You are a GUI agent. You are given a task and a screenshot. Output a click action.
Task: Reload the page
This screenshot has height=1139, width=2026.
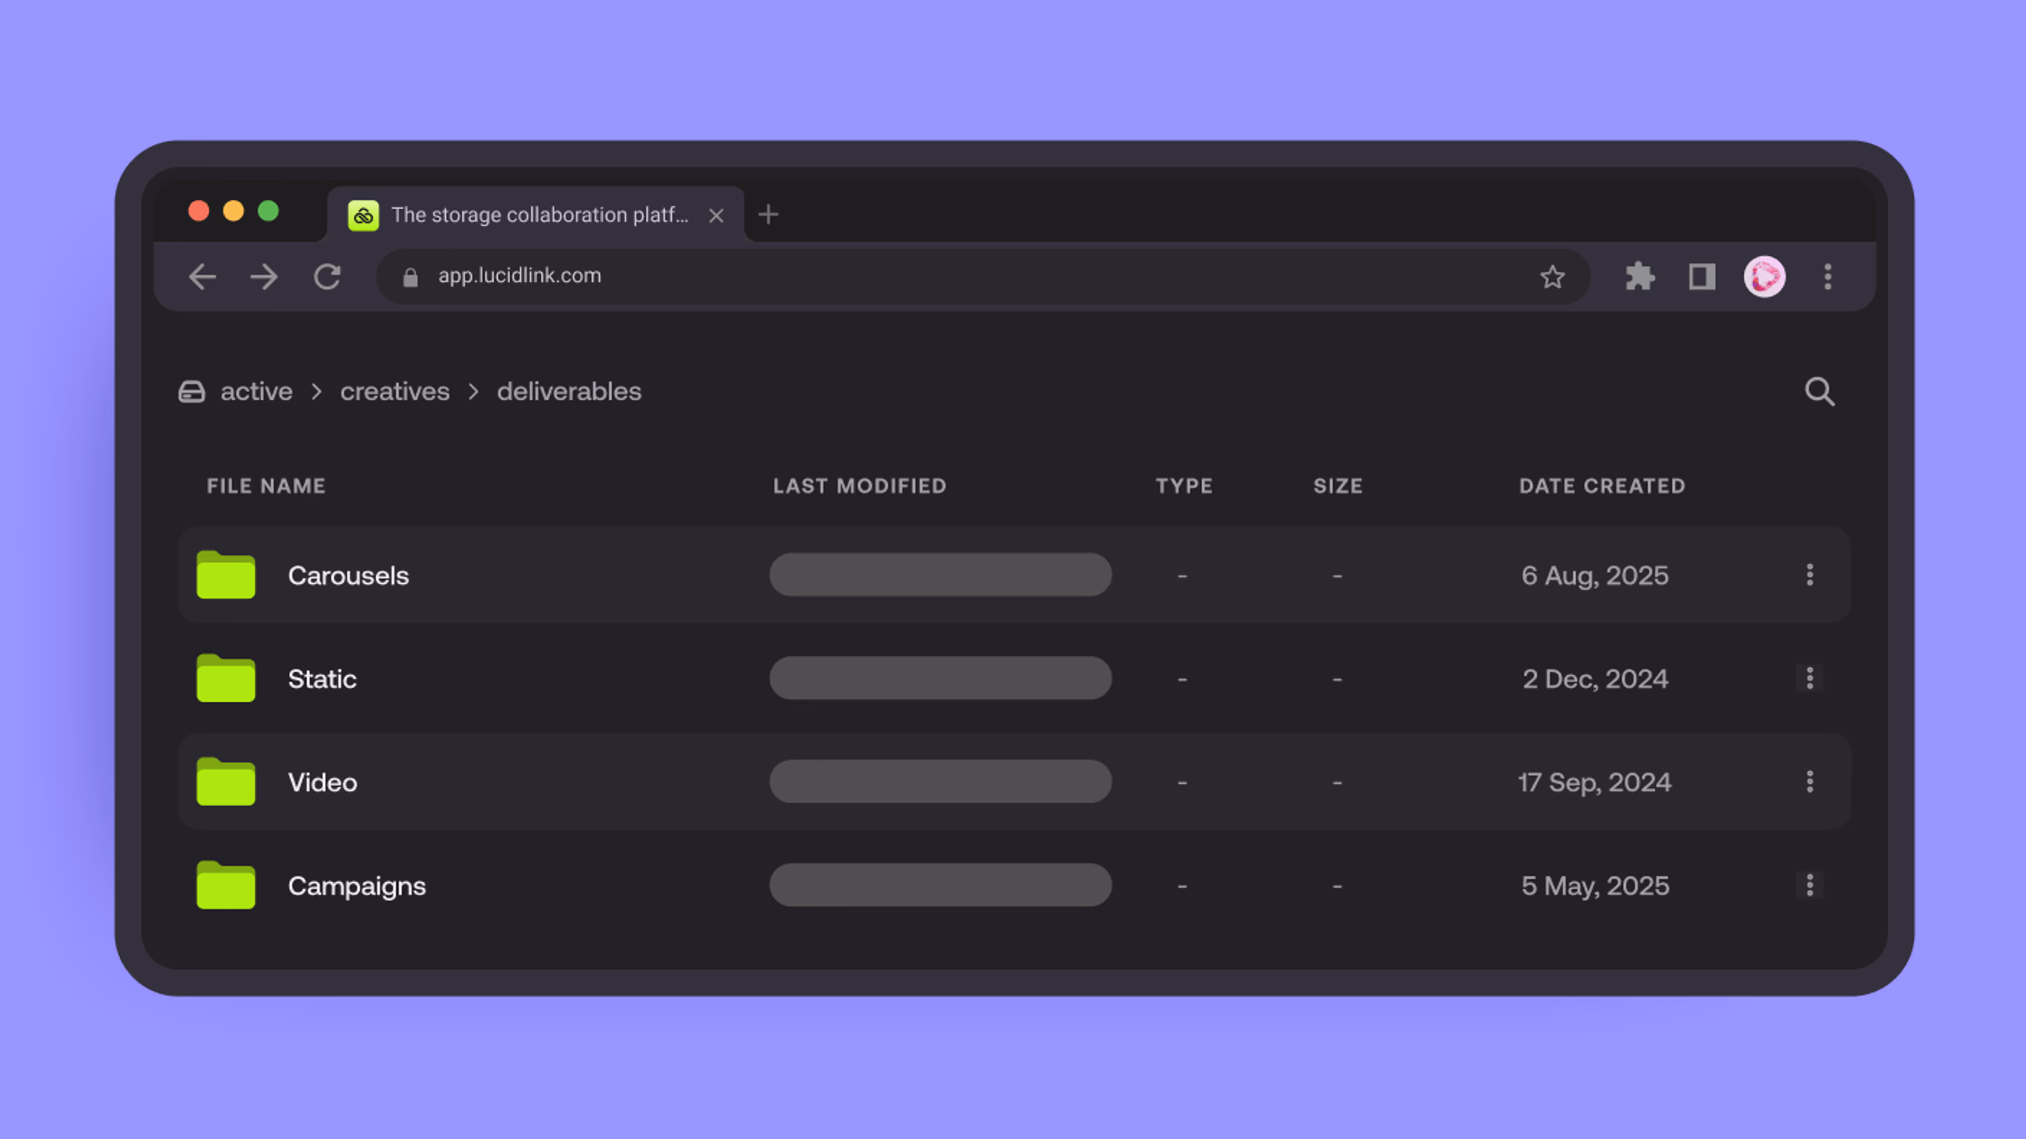[x=327, y=277]
